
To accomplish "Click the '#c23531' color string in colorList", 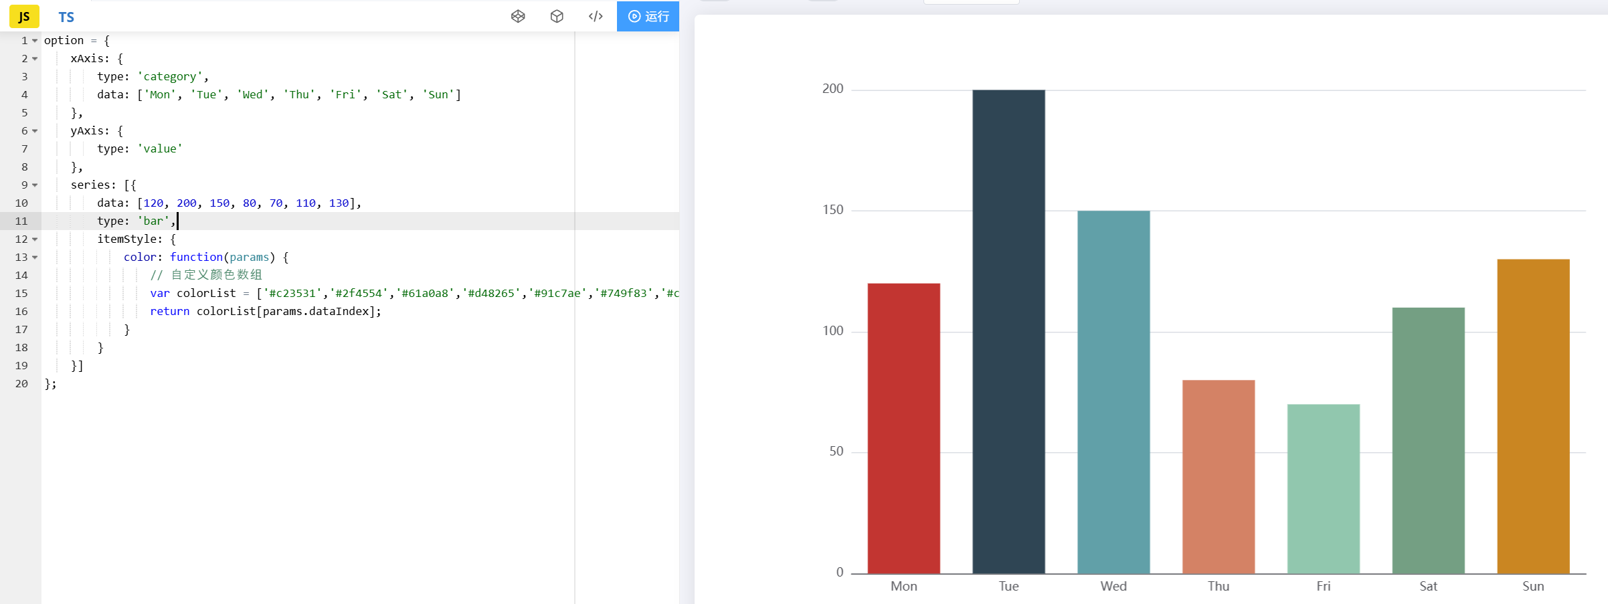I will tap(292, 294).
